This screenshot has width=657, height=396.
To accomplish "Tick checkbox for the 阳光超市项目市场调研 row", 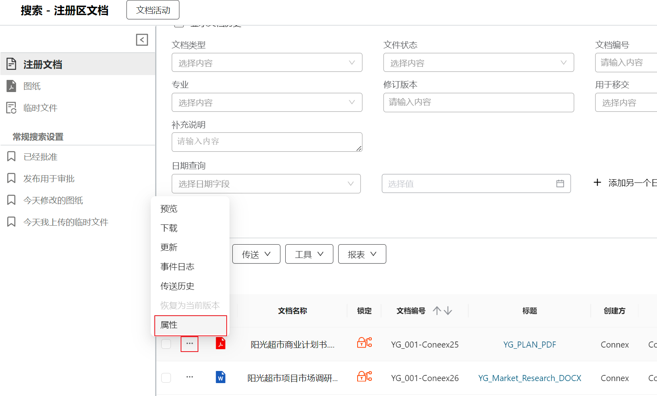I will tap(166, 378).
